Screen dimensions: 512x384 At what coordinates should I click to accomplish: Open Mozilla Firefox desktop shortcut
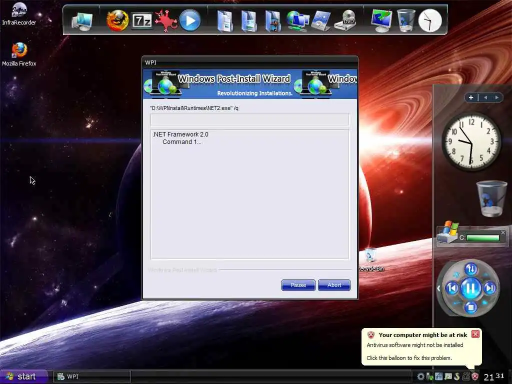(x=19, y=54)
